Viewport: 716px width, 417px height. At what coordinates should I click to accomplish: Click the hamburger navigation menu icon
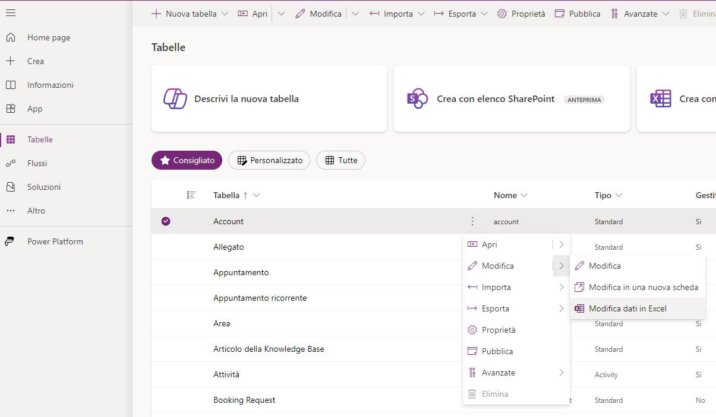(11, 13)
